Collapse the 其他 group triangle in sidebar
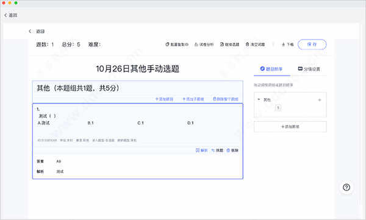The height and width of the screenshot is (220, 366). [x=259, y=99]
